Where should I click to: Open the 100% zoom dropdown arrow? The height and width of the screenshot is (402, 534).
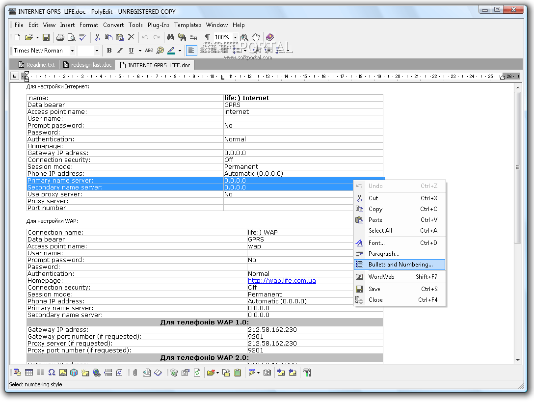coord(235,37)
